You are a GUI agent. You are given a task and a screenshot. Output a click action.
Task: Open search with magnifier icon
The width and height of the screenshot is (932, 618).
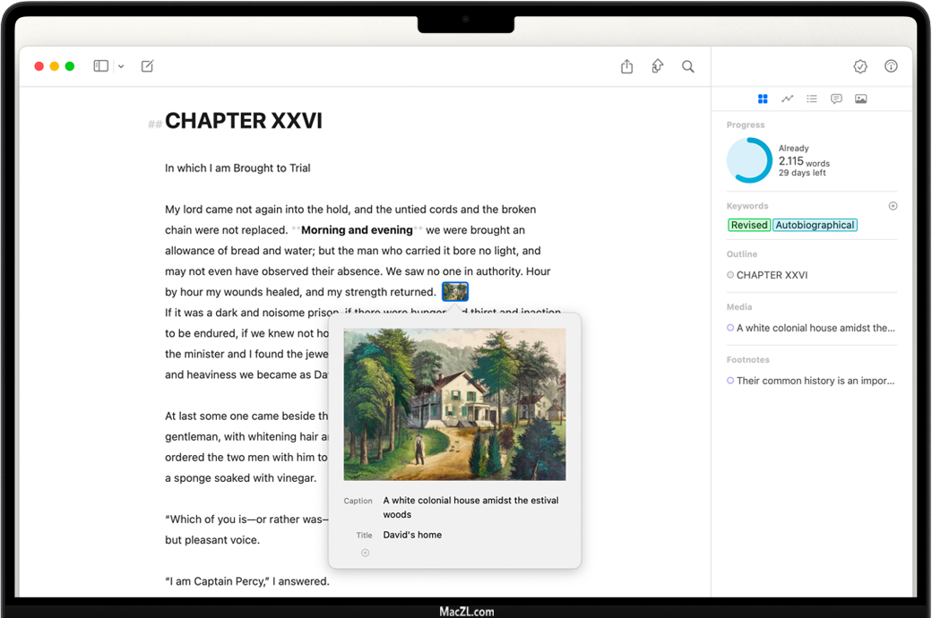click(687, 66)
